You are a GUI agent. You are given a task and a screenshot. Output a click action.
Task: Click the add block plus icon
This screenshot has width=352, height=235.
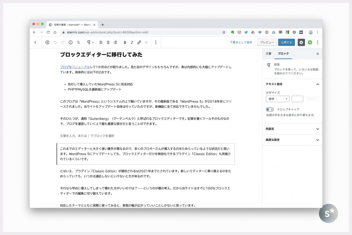point(47,43)
